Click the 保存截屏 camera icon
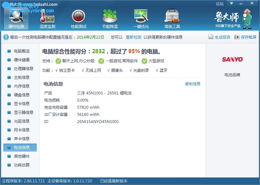 237,37
